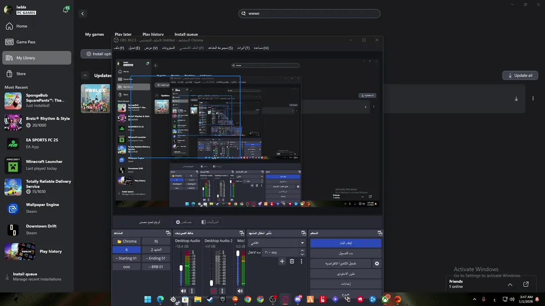
Task: Open the OBS ملف (F) File menu
Action: pos(119,48)
